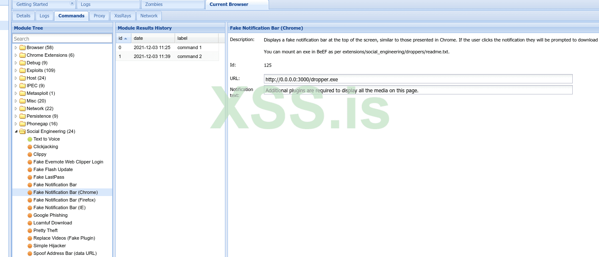Screen dimensions: 599x257
Task: Switch to the Zombies tab
Action: tap(172, 5)
